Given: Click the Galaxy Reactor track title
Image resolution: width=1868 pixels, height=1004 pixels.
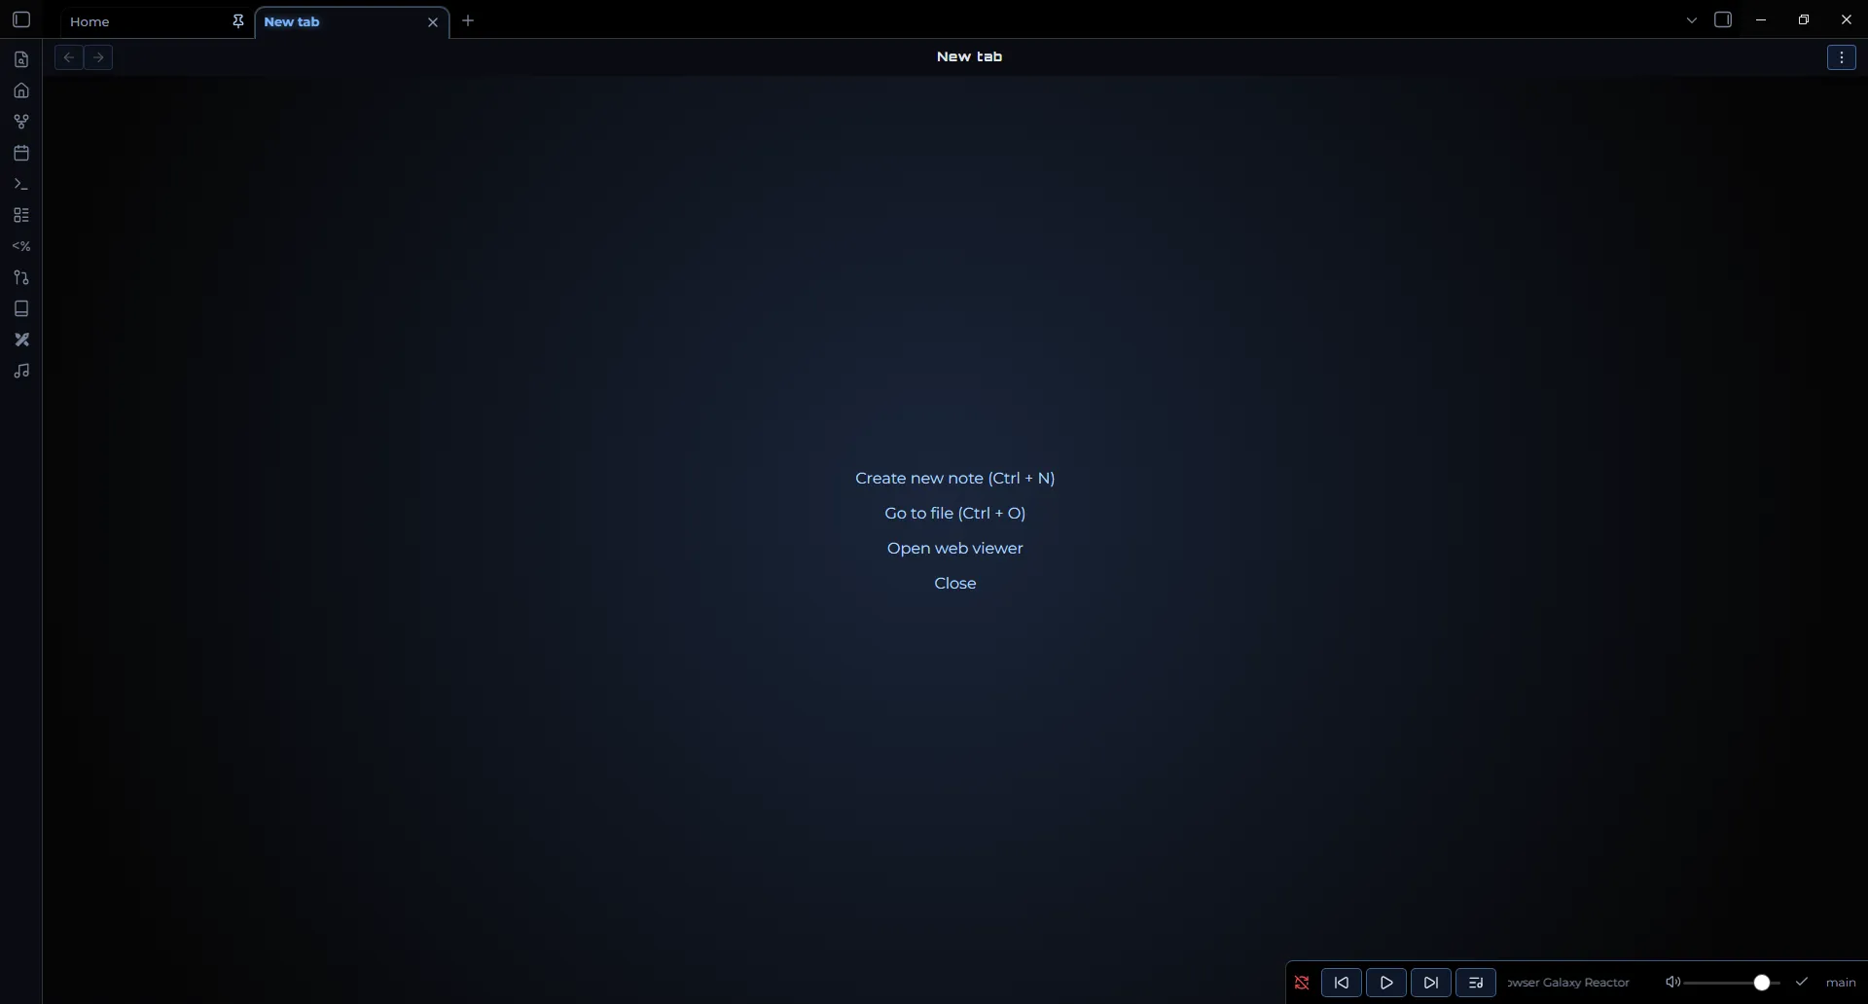Looking at the screenshot, I should coord(1568,983).
